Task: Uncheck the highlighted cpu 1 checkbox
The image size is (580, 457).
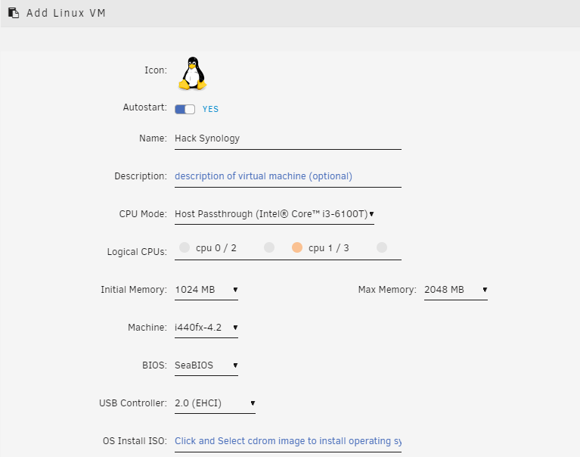Action: (x=297, y=247)
